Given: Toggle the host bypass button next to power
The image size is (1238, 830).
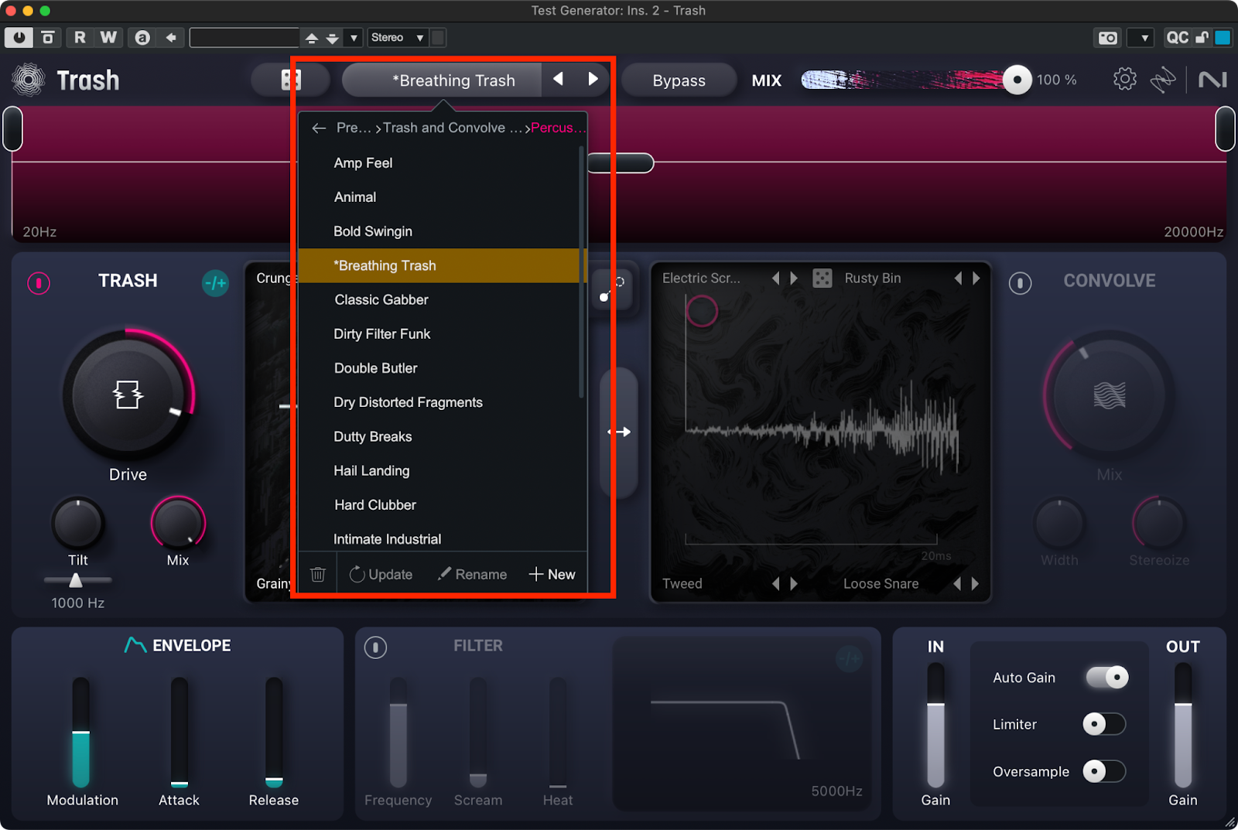Looking at the screenshot, I should click(x=48, y=37).
